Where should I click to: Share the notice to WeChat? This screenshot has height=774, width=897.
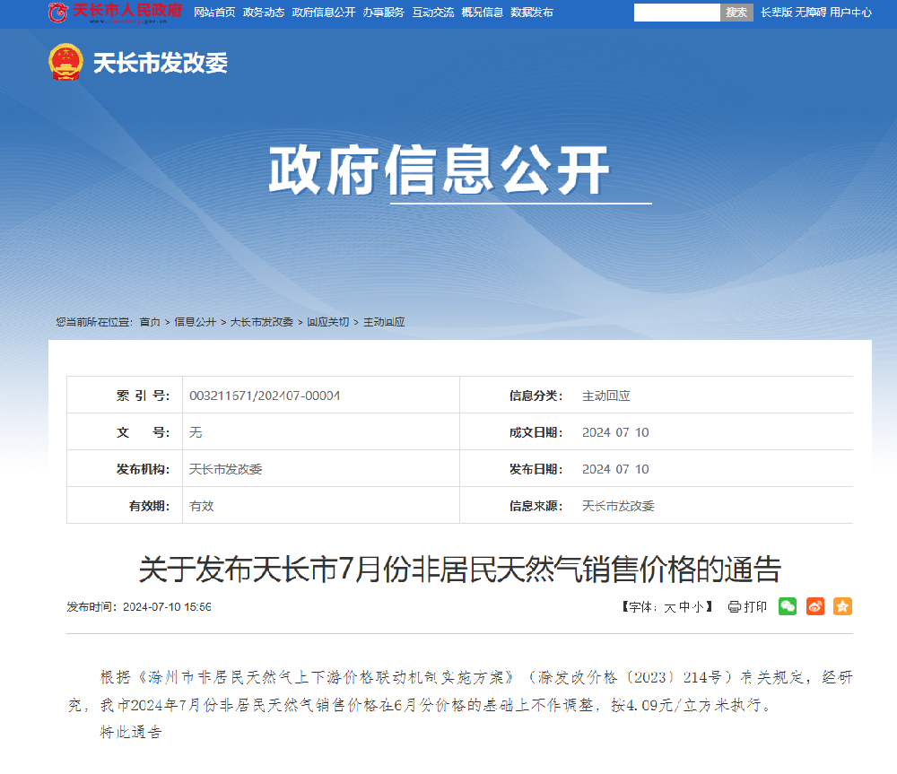[x=788, y=606]
